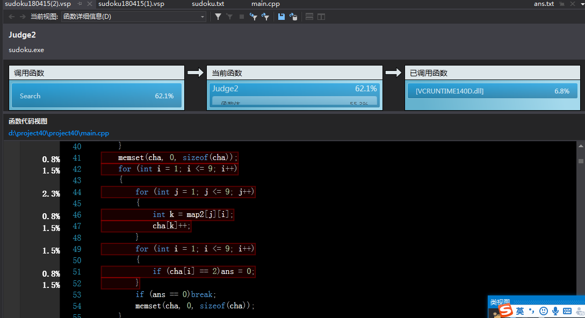Click the funnel icon with blue arrow

253,17
